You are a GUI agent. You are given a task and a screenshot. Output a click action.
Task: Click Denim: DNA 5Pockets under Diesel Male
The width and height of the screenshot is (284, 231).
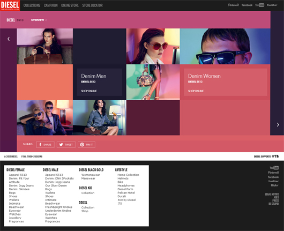(59, 178)
